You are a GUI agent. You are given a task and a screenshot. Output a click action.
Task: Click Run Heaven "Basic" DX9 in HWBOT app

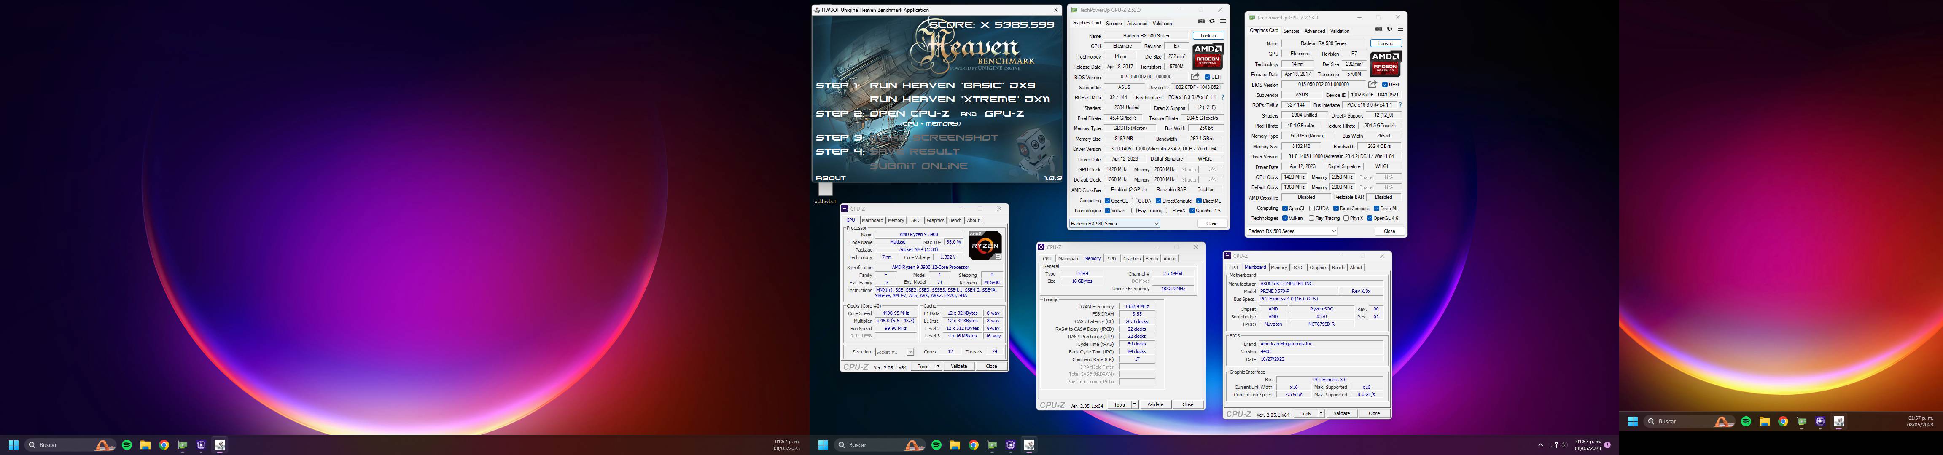tap(953, 85)
